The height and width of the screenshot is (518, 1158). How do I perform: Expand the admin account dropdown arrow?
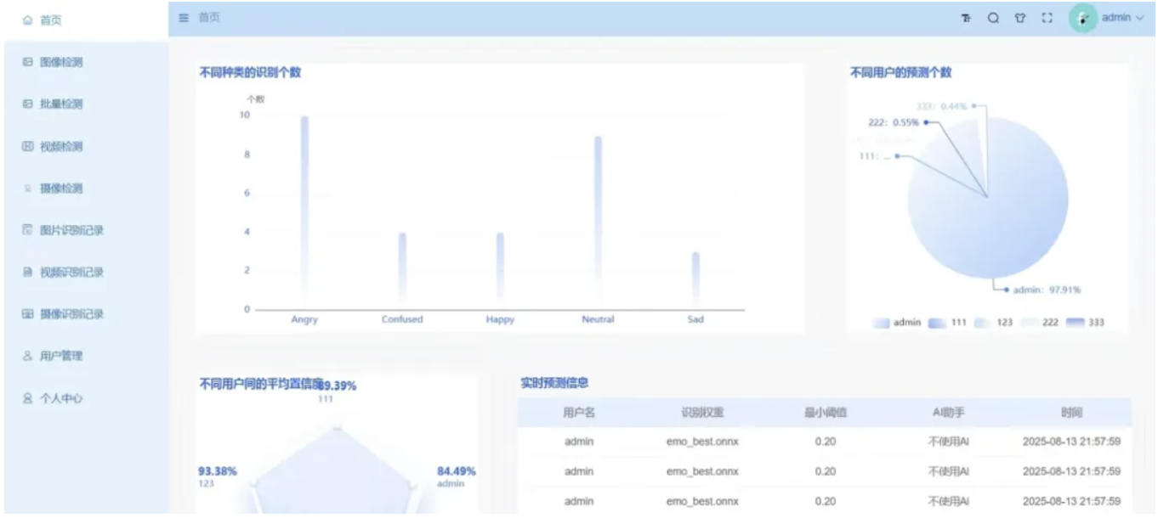pos(1140,18)
